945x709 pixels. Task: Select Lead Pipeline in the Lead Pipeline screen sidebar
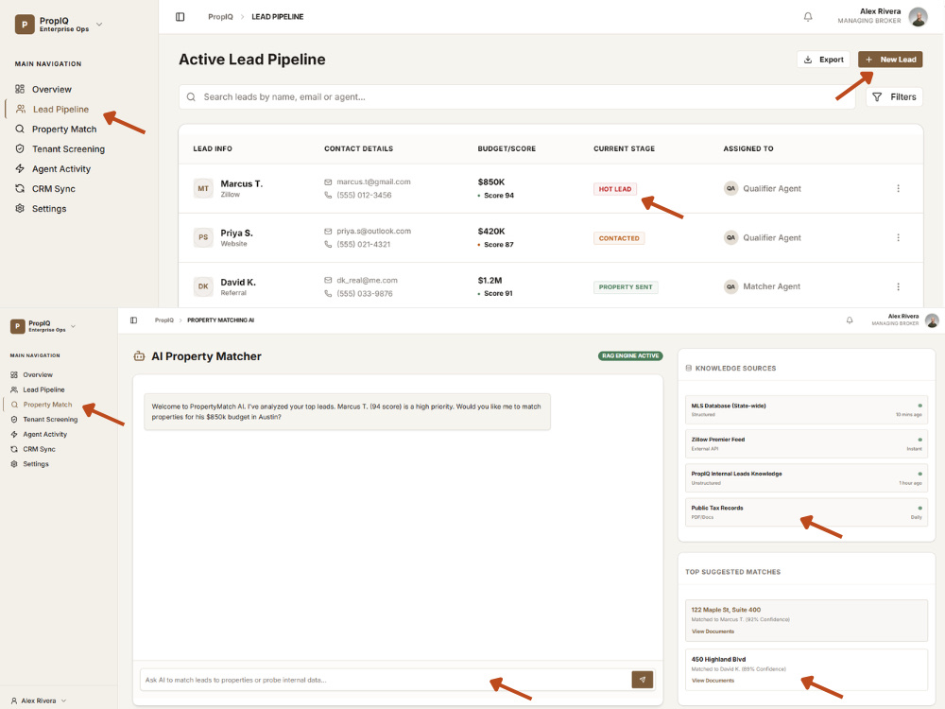(x=60, y=109)
